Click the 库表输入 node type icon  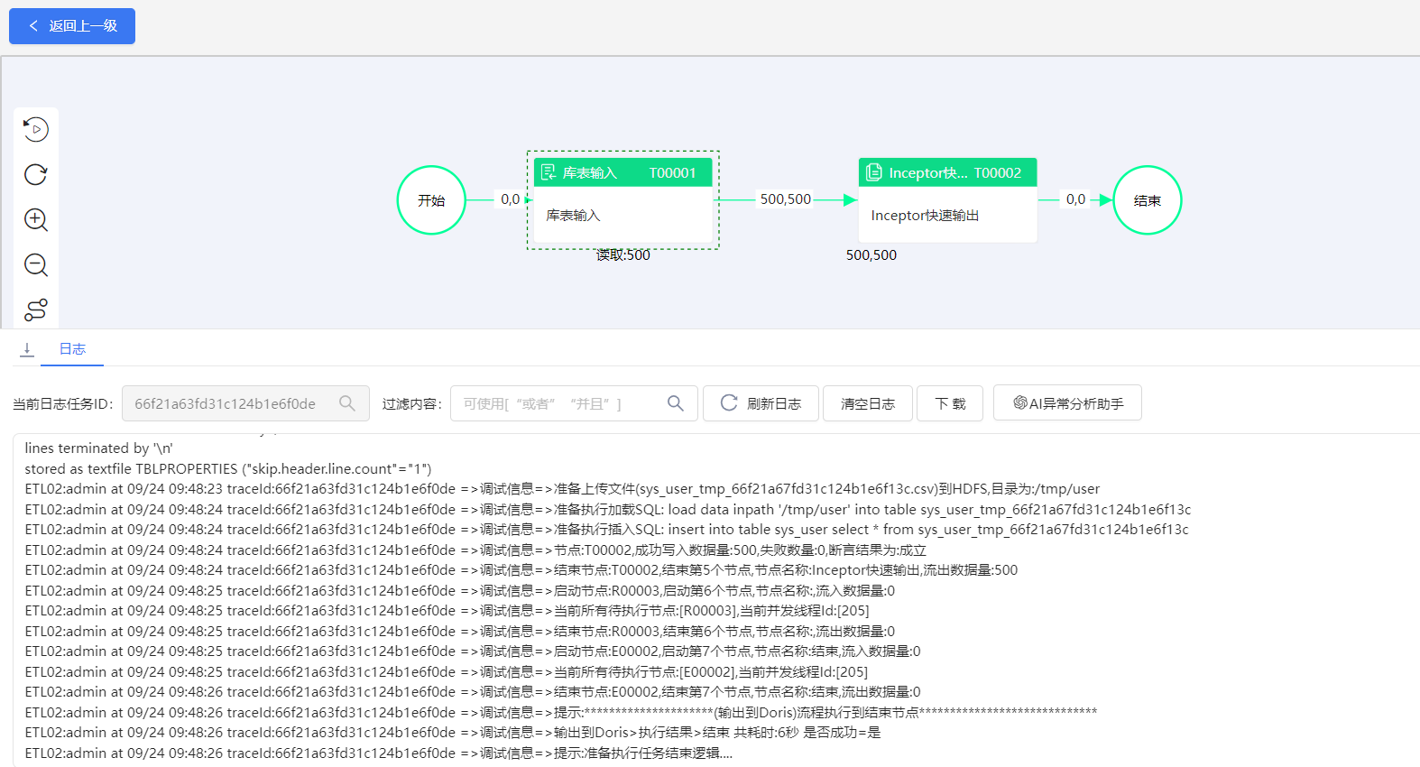548,172
